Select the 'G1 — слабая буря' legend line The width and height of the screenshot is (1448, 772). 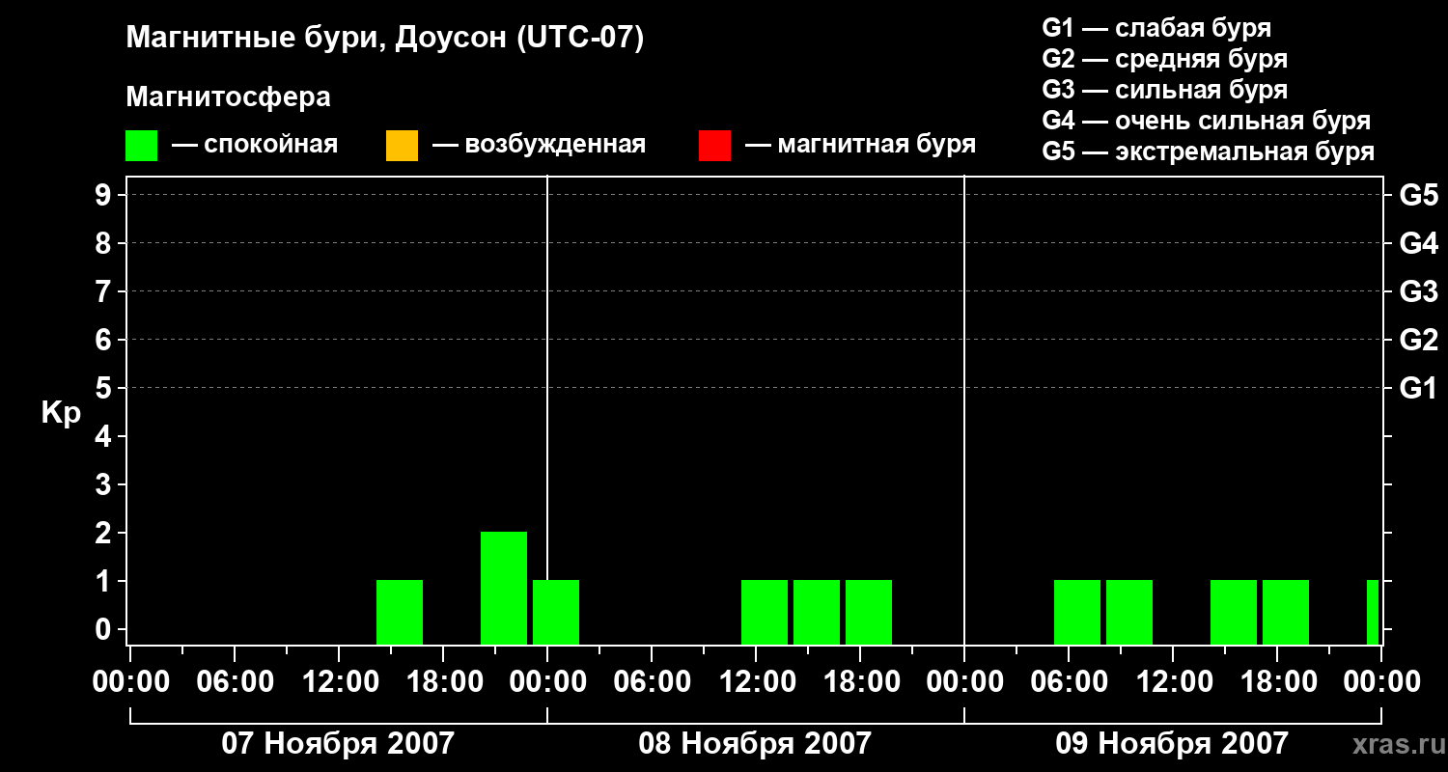pyautogui.click(x=1156, y=28)
